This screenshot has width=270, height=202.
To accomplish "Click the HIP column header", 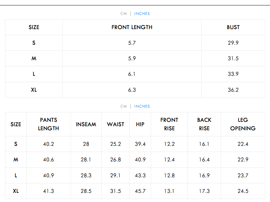I will (140, 124).
